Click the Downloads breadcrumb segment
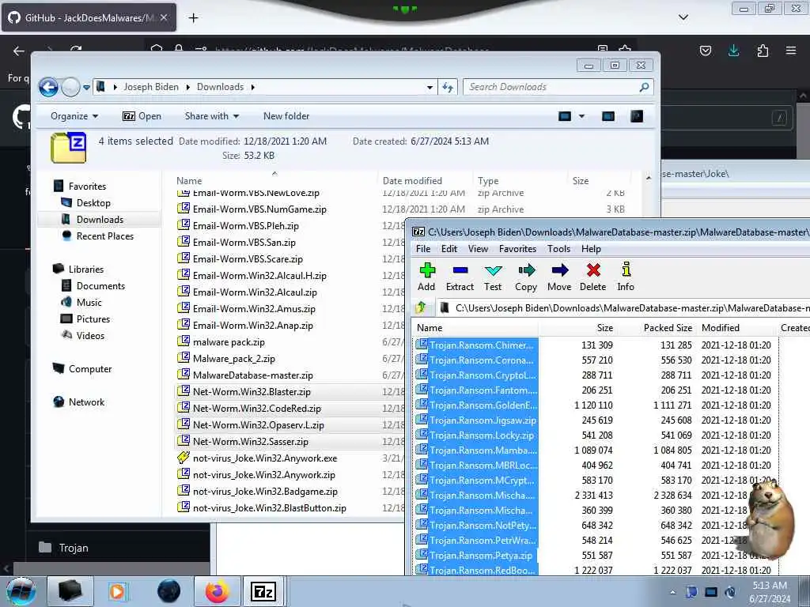 click(220, 87)
